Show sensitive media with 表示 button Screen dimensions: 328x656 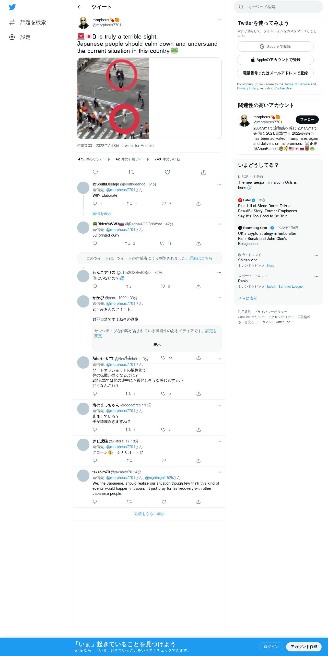(157, 345)
